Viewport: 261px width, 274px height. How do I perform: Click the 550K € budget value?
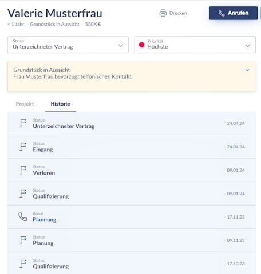[93, 24]
